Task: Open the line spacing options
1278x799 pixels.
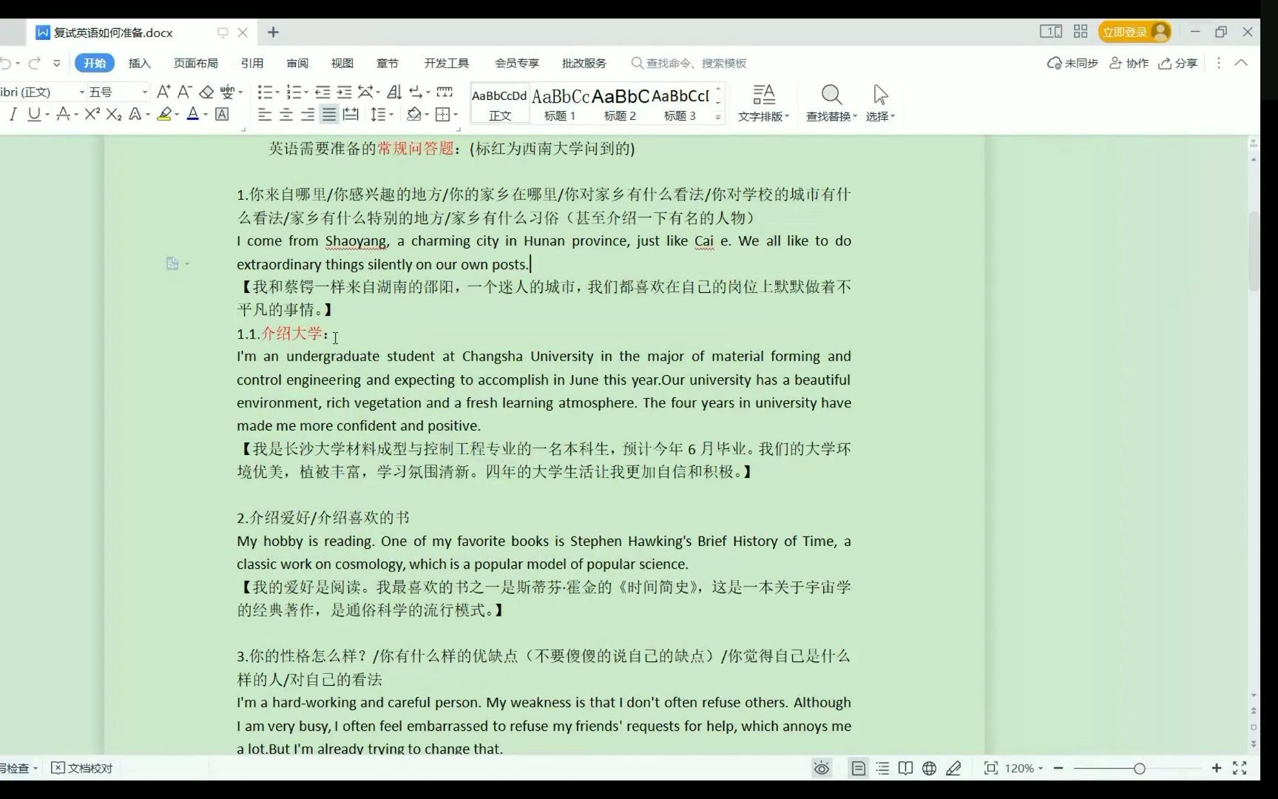Action: 378,114
